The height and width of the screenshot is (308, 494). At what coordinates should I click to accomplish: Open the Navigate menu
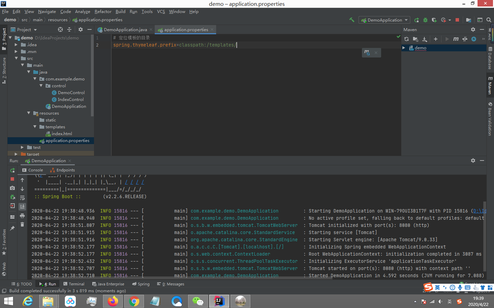click(47, 11)
